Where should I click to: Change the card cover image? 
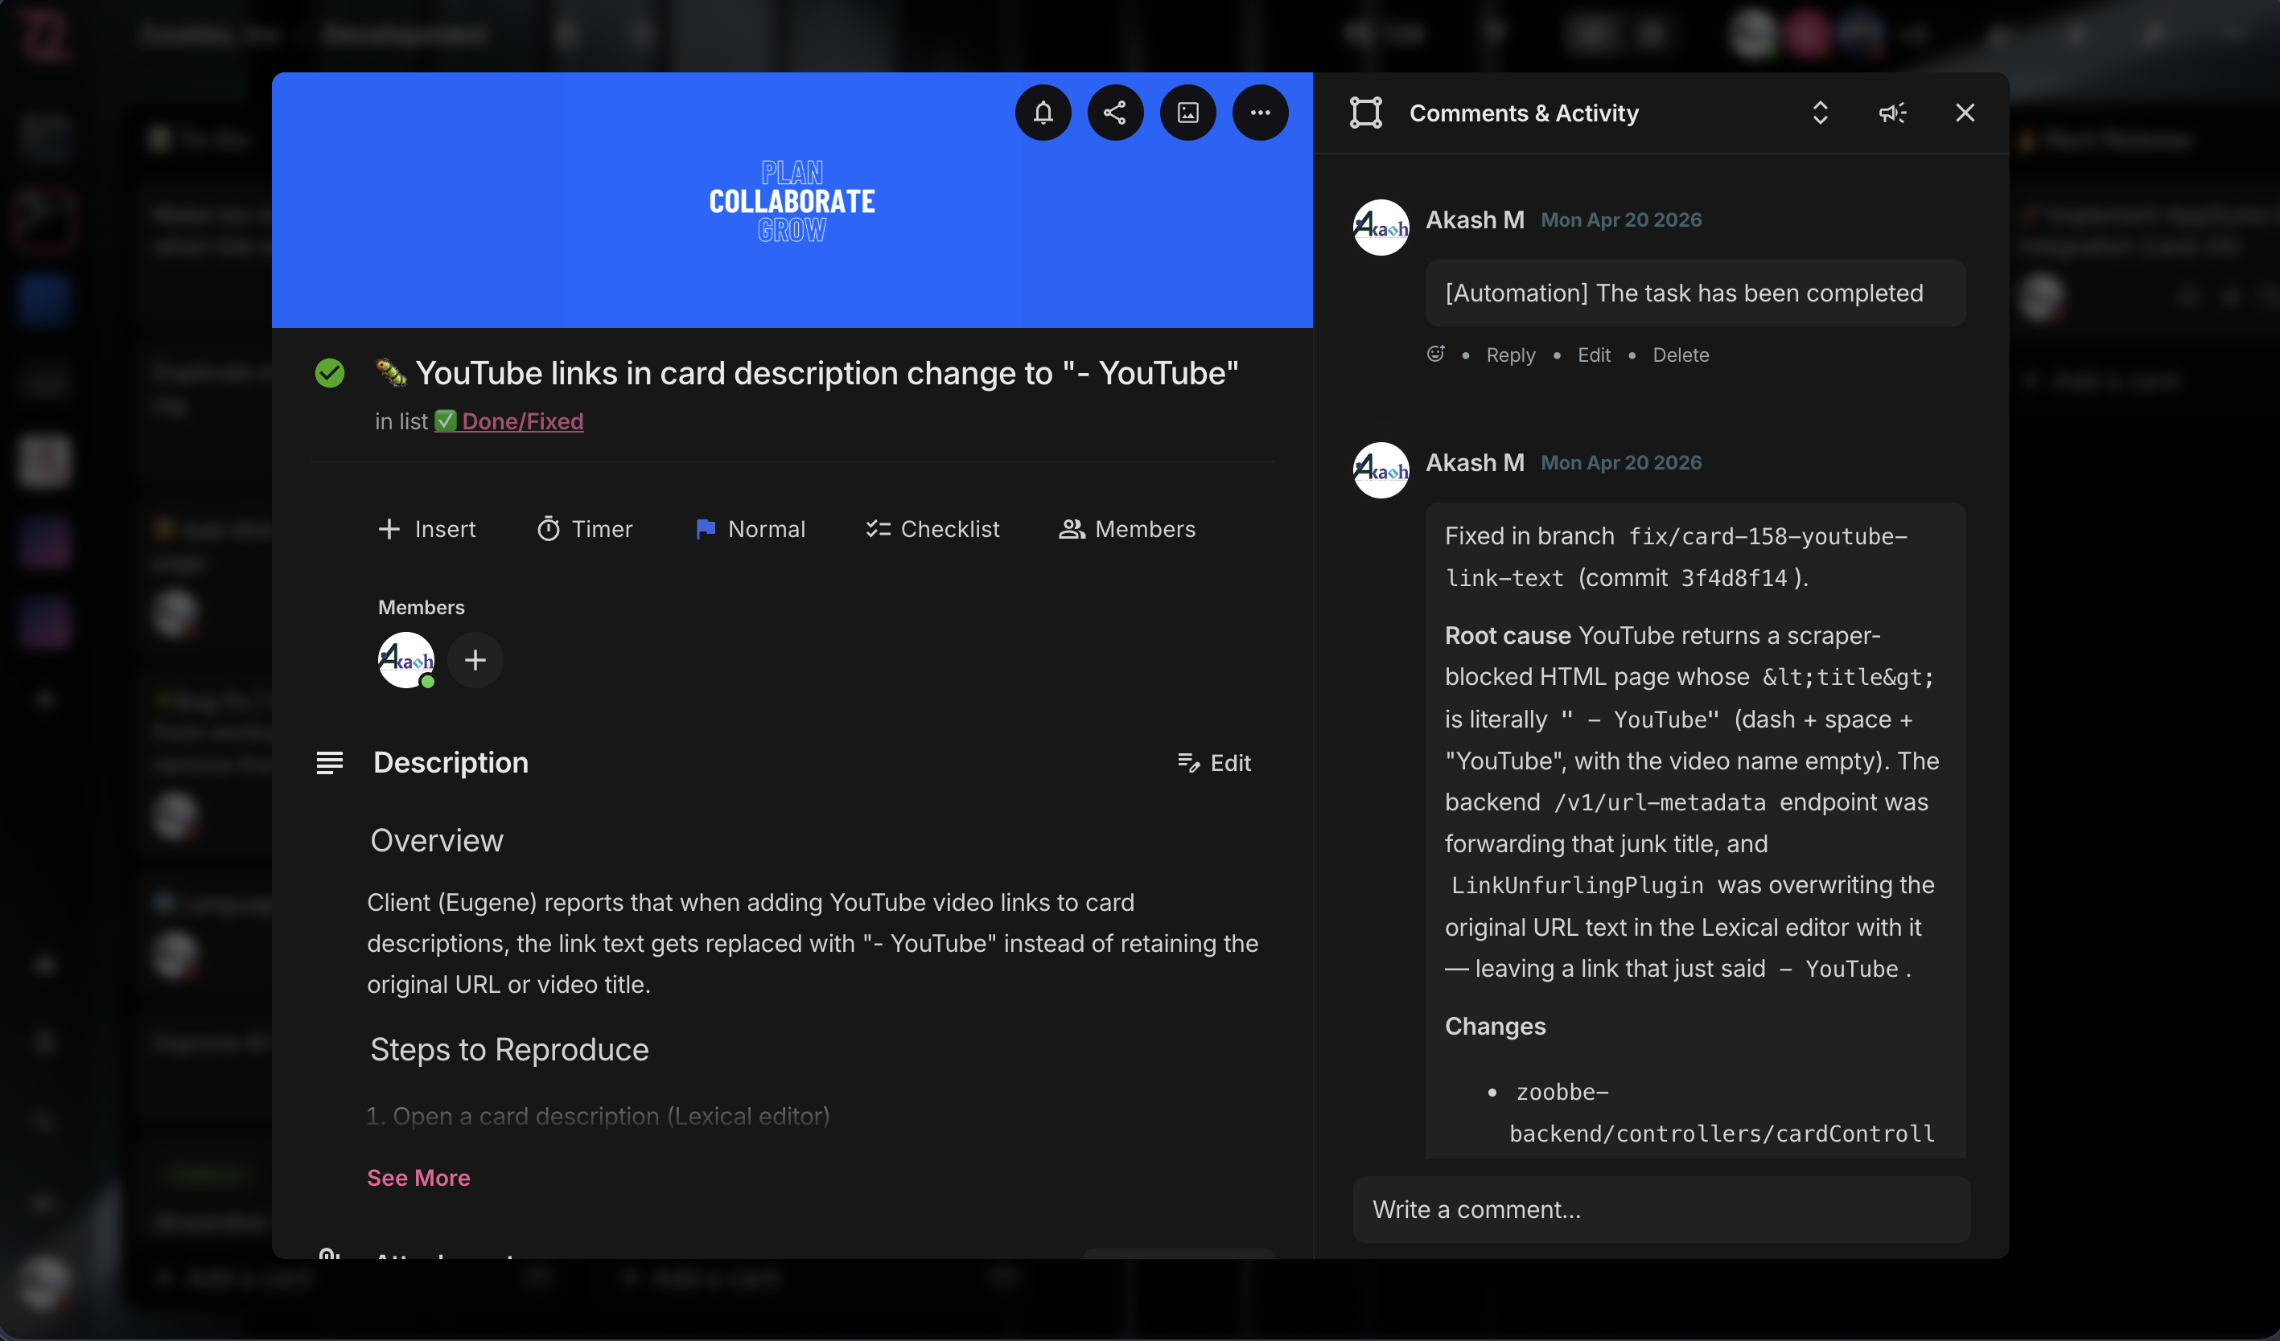(x=1188, y=112)
